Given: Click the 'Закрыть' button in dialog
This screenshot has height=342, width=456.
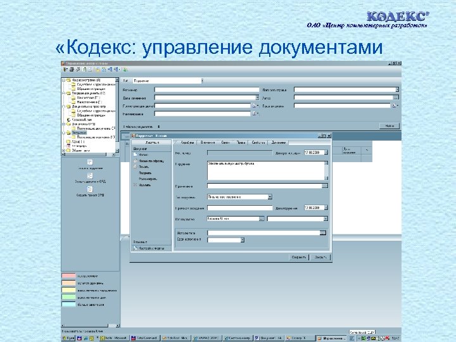Looking at the screenshot, I should 320,257.
